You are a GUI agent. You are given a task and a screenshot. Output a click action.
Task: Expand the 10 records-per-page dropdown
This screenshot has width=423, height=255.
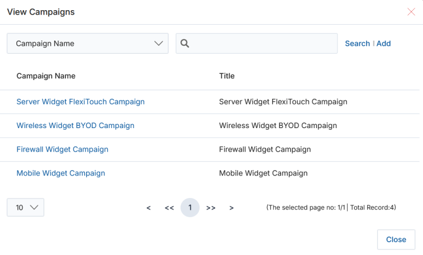[25, 208]
